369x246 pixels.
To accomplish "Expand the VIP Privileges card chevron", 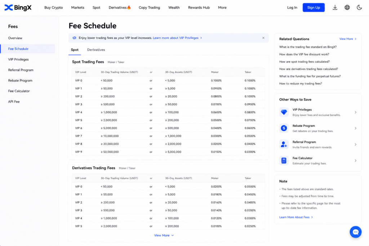I will tap(355, 112).
